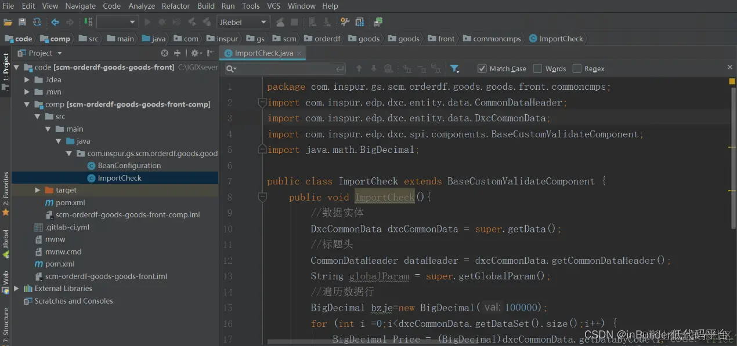Open the VCS menu
The height and width of the screenshot is (346, 737).
pyautogui.click(x=273, y=6)
